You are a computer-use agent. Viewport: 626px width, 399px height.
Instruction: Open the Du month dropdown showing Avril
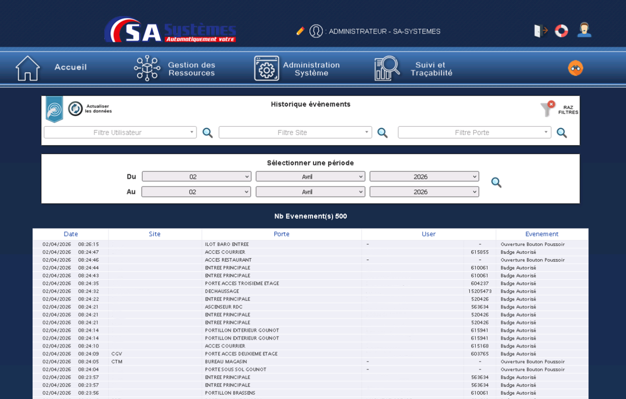[x=310, y=177]
